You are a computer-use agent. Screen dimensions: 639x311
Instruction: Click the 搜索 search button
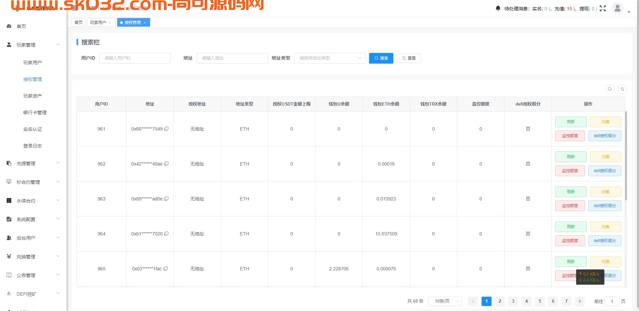(x=381, y=58)
